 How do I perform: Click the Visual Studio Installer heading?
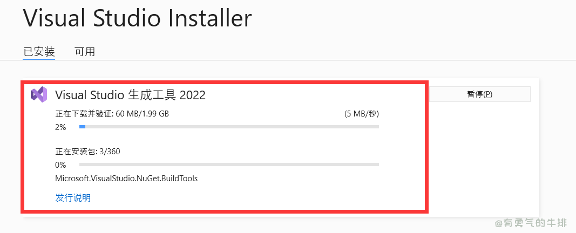click(137, 18)
